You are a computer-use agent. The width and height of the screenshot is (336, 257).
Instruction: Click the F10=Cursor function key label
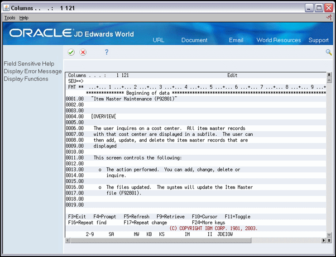click(205, 217)
